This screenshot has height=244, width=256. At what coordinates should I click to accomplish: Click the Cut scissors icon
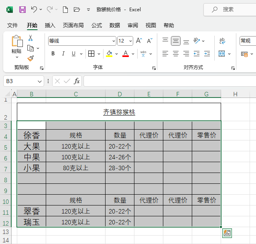[30, 38]
